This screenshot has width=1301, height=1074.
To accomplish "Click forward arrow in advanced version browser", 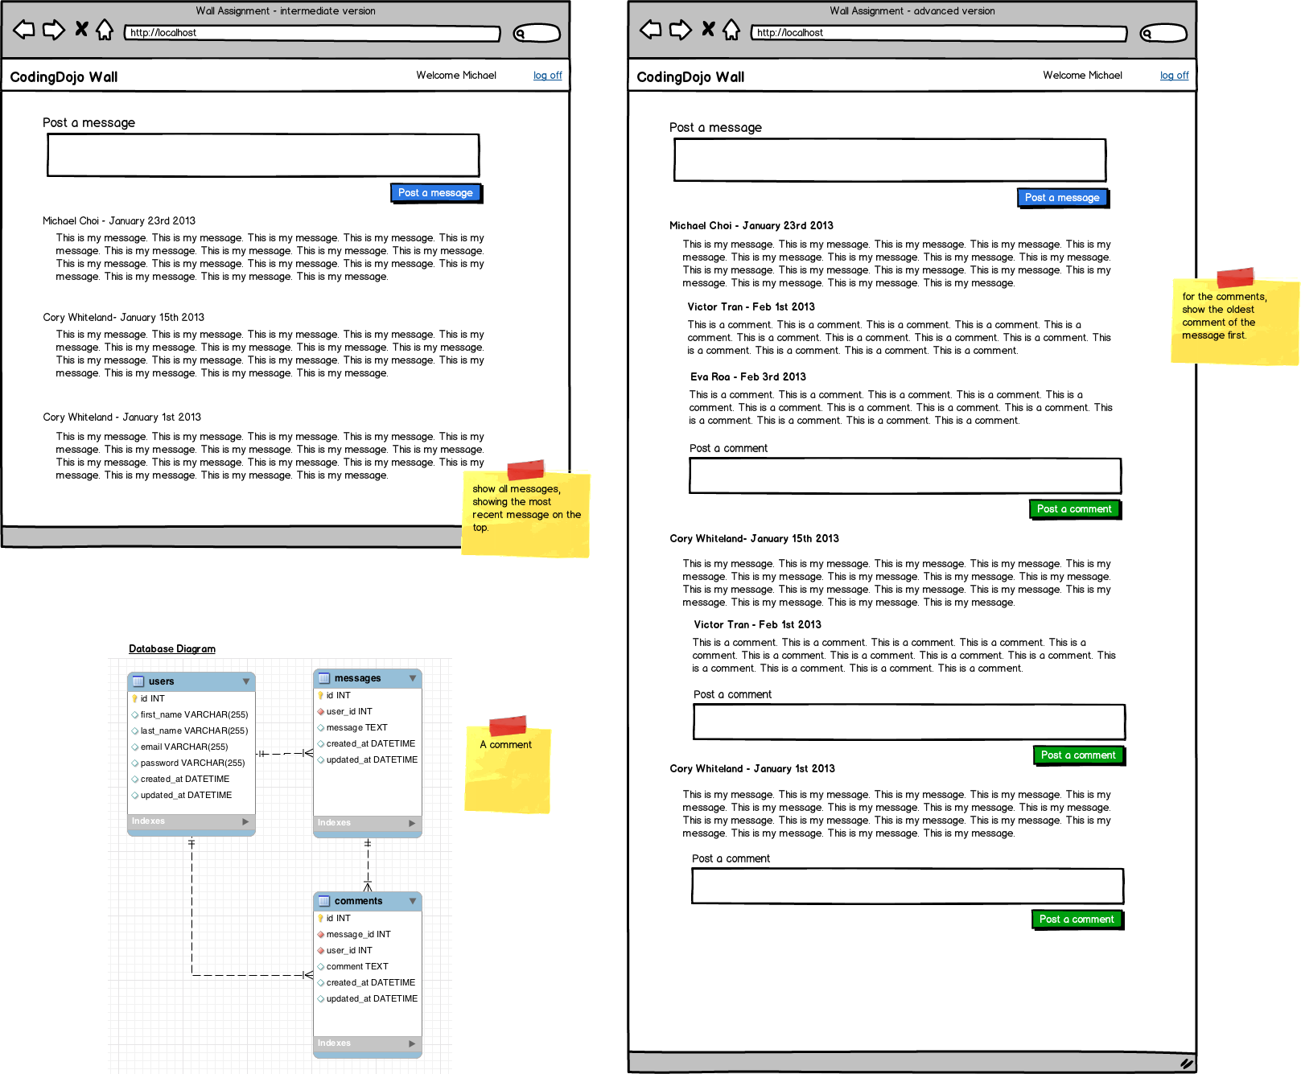I will [x=681, y=31].
